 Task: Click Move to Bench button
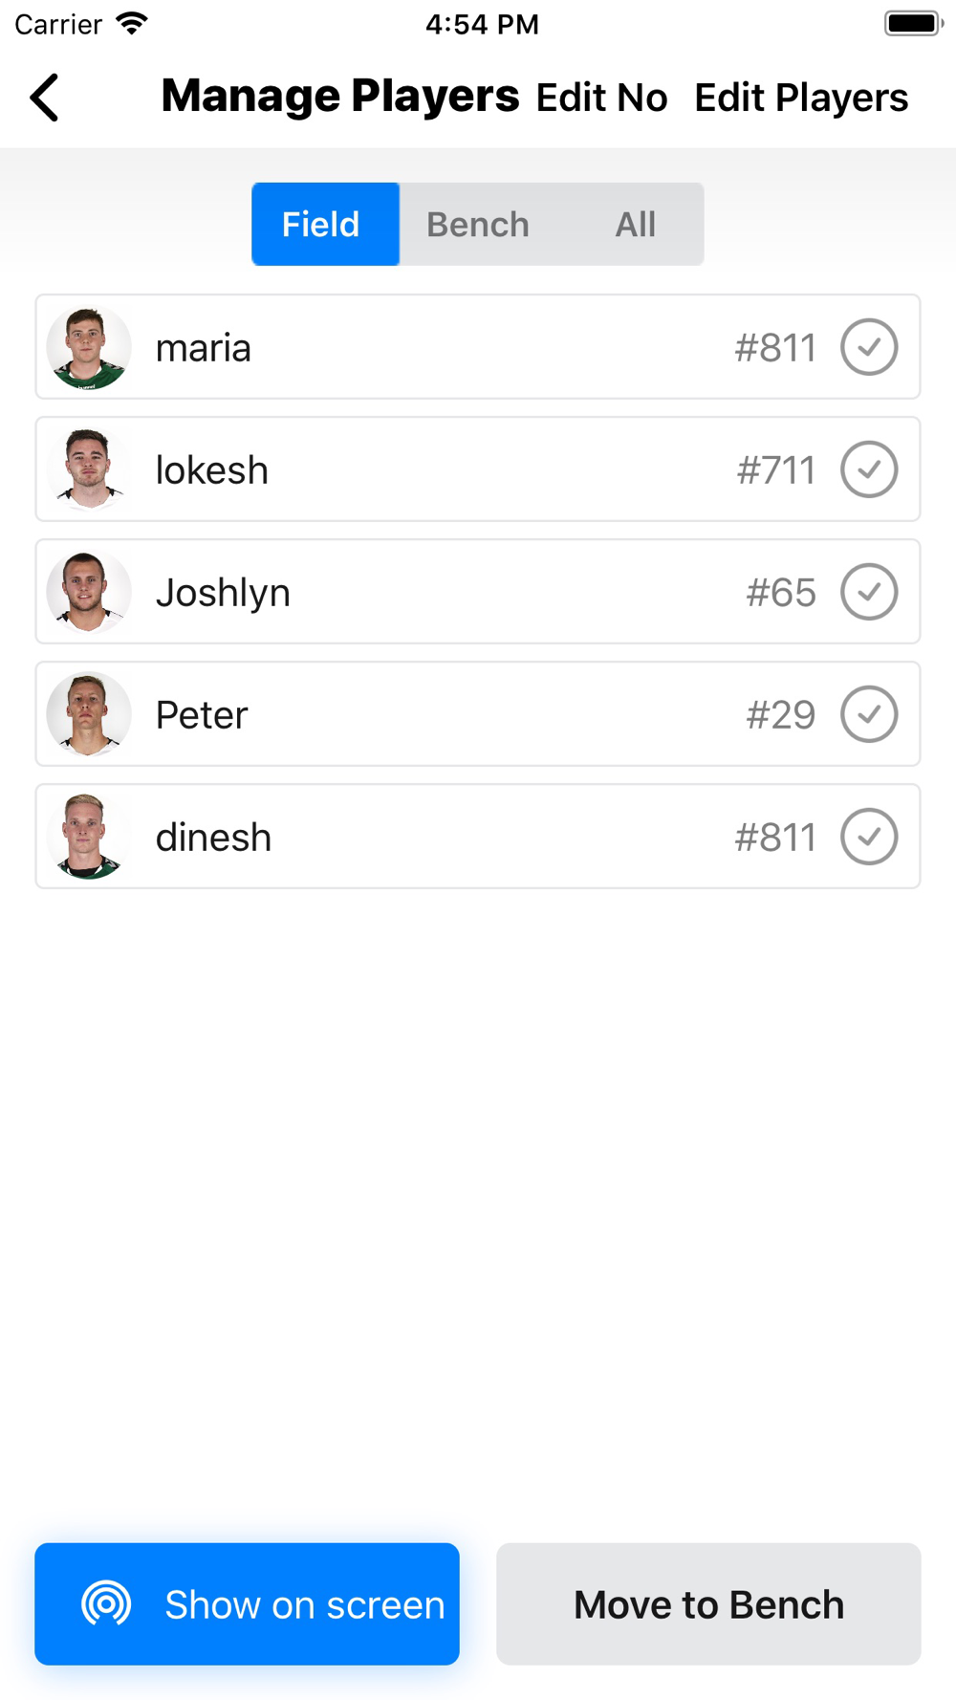[x=708, y=1603]
